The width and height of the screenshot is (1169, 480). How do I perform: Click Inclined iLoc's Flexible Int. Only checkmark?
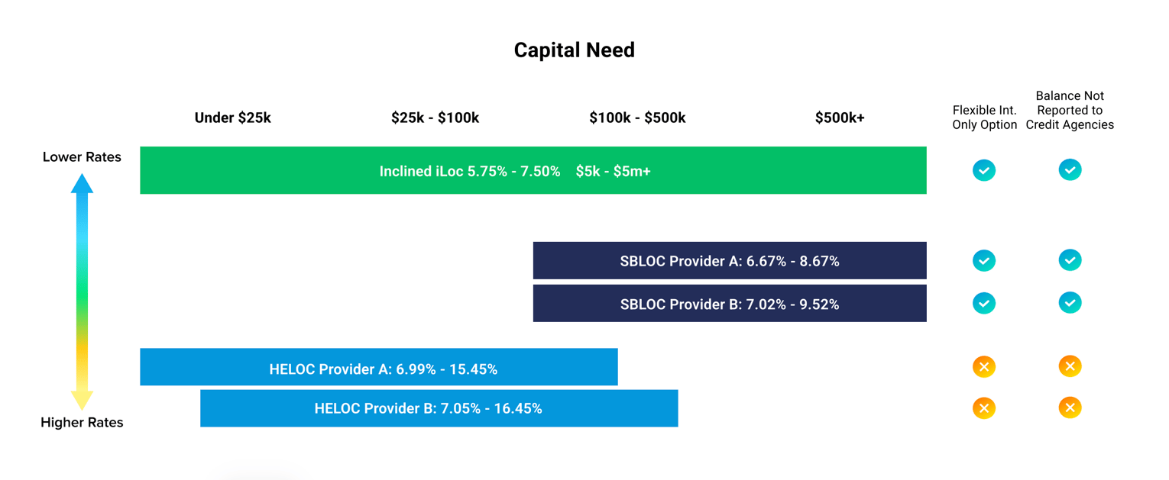tap(984, 170)
